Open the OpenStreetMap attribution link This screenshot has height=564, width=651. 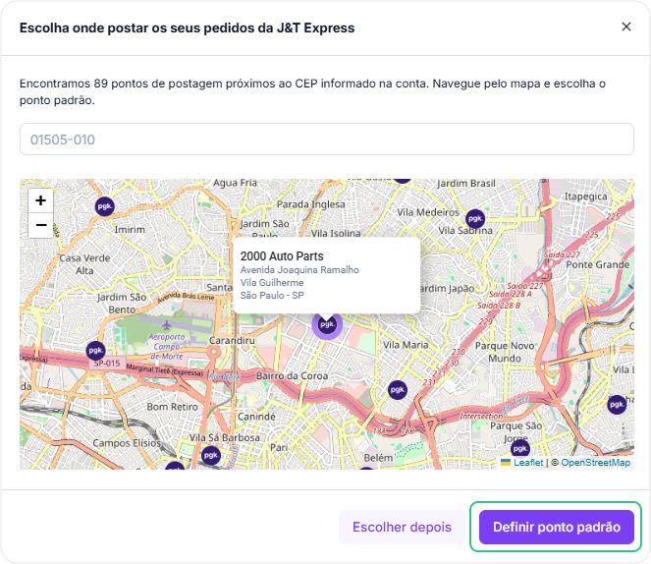[x=595, y=462]
